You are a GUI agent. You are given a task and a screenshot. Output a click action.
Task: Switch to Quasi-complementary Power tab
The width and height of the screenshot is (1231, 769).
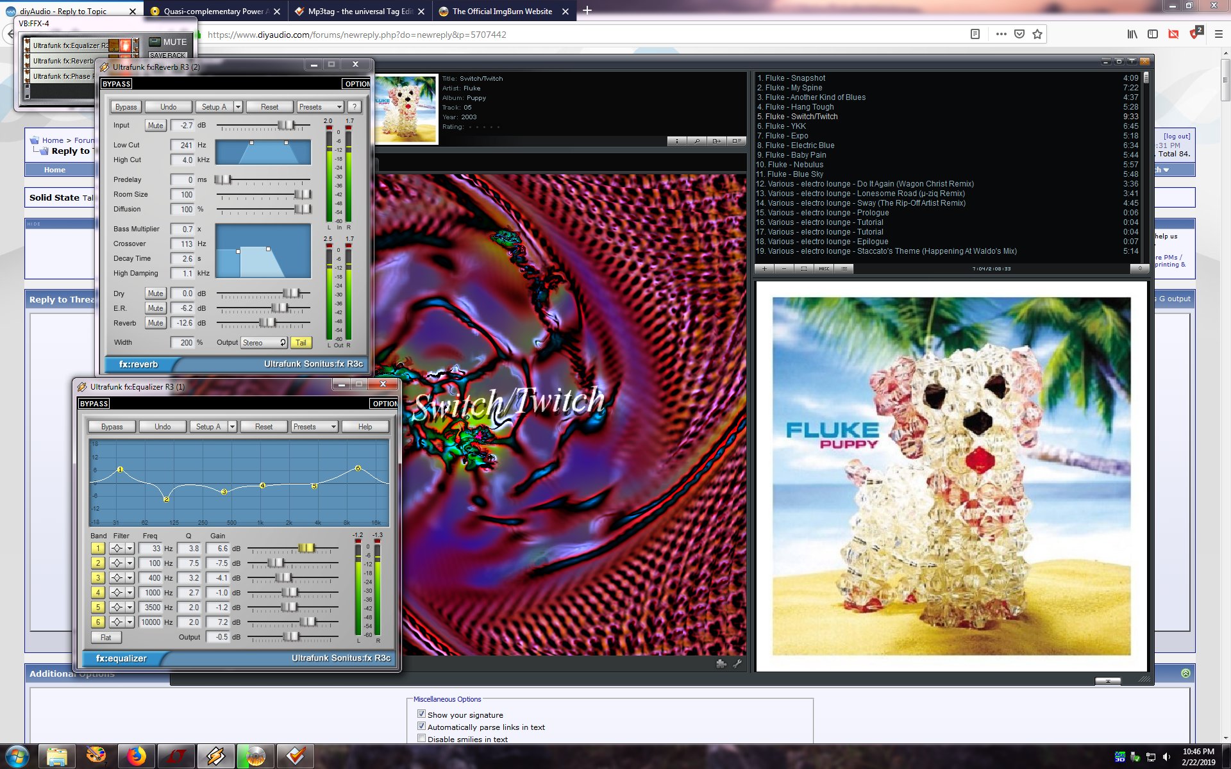coord(216,12)
